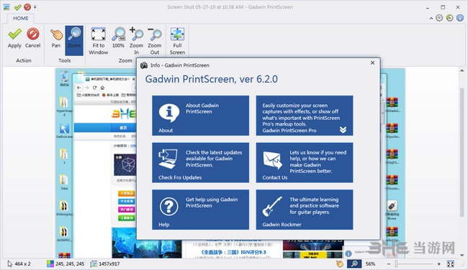Click the gear settings icon at top right
The width and height of the screenshot is (468, 270).
click(439, 18)
